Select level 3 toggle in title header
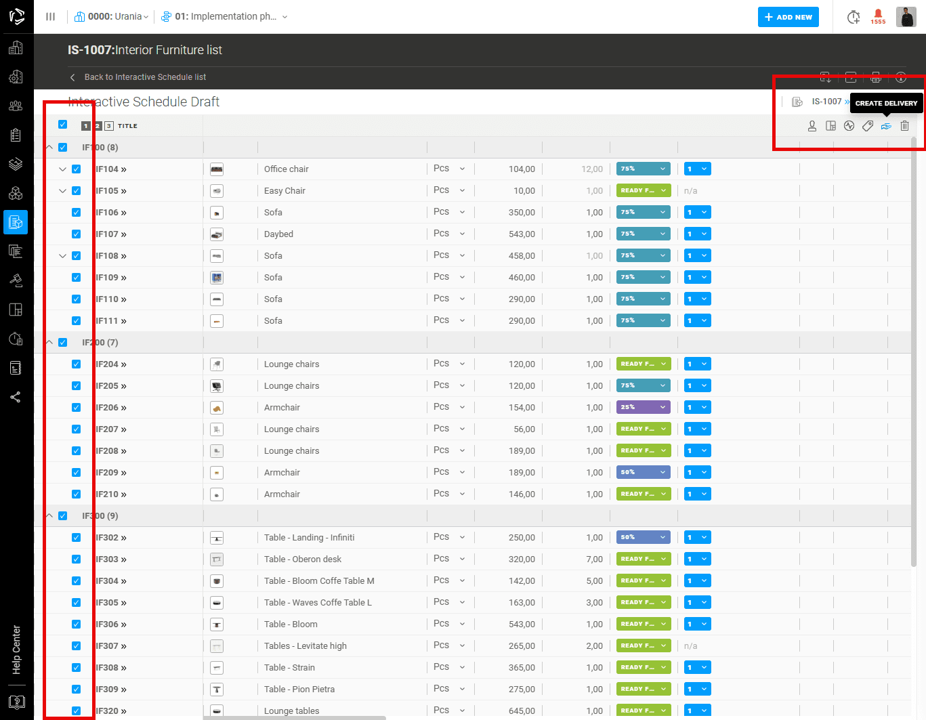The image size is (926, 720). click(109, 126)
